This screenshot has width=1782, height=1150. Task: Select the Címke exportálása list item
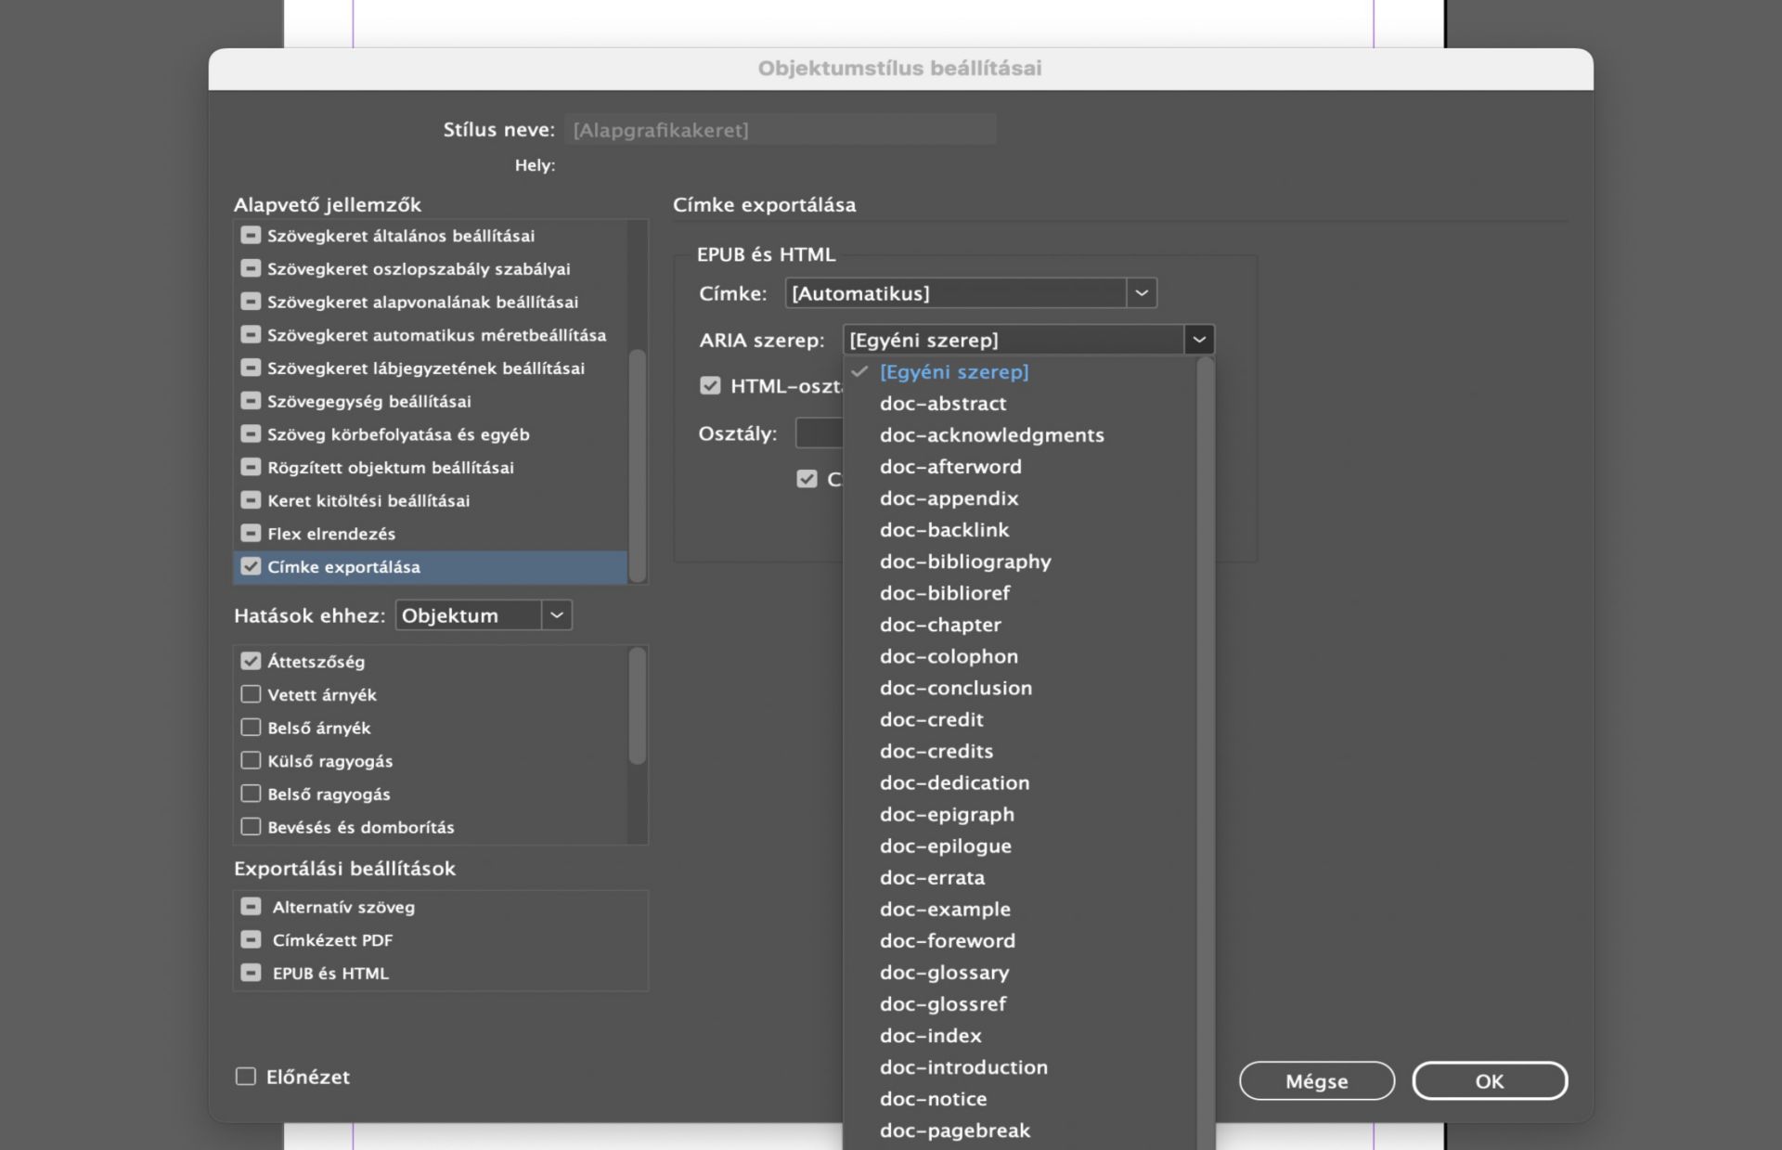[x=343, y=567]
